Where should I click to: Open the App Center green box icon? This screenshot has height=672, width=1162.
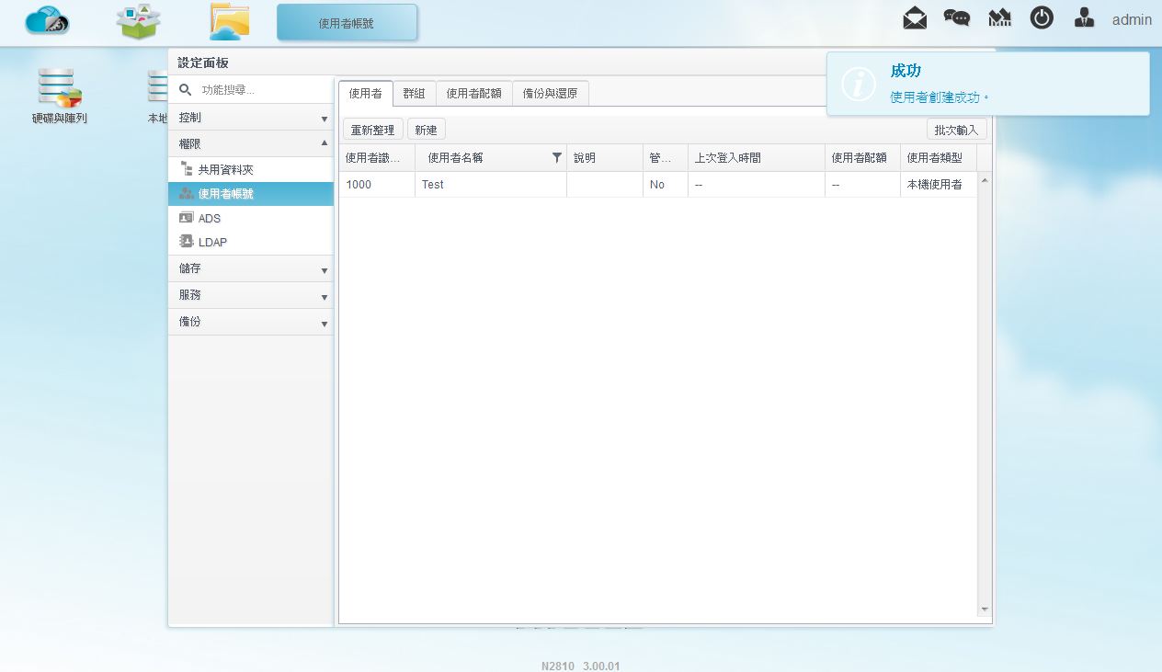(139, 22)
